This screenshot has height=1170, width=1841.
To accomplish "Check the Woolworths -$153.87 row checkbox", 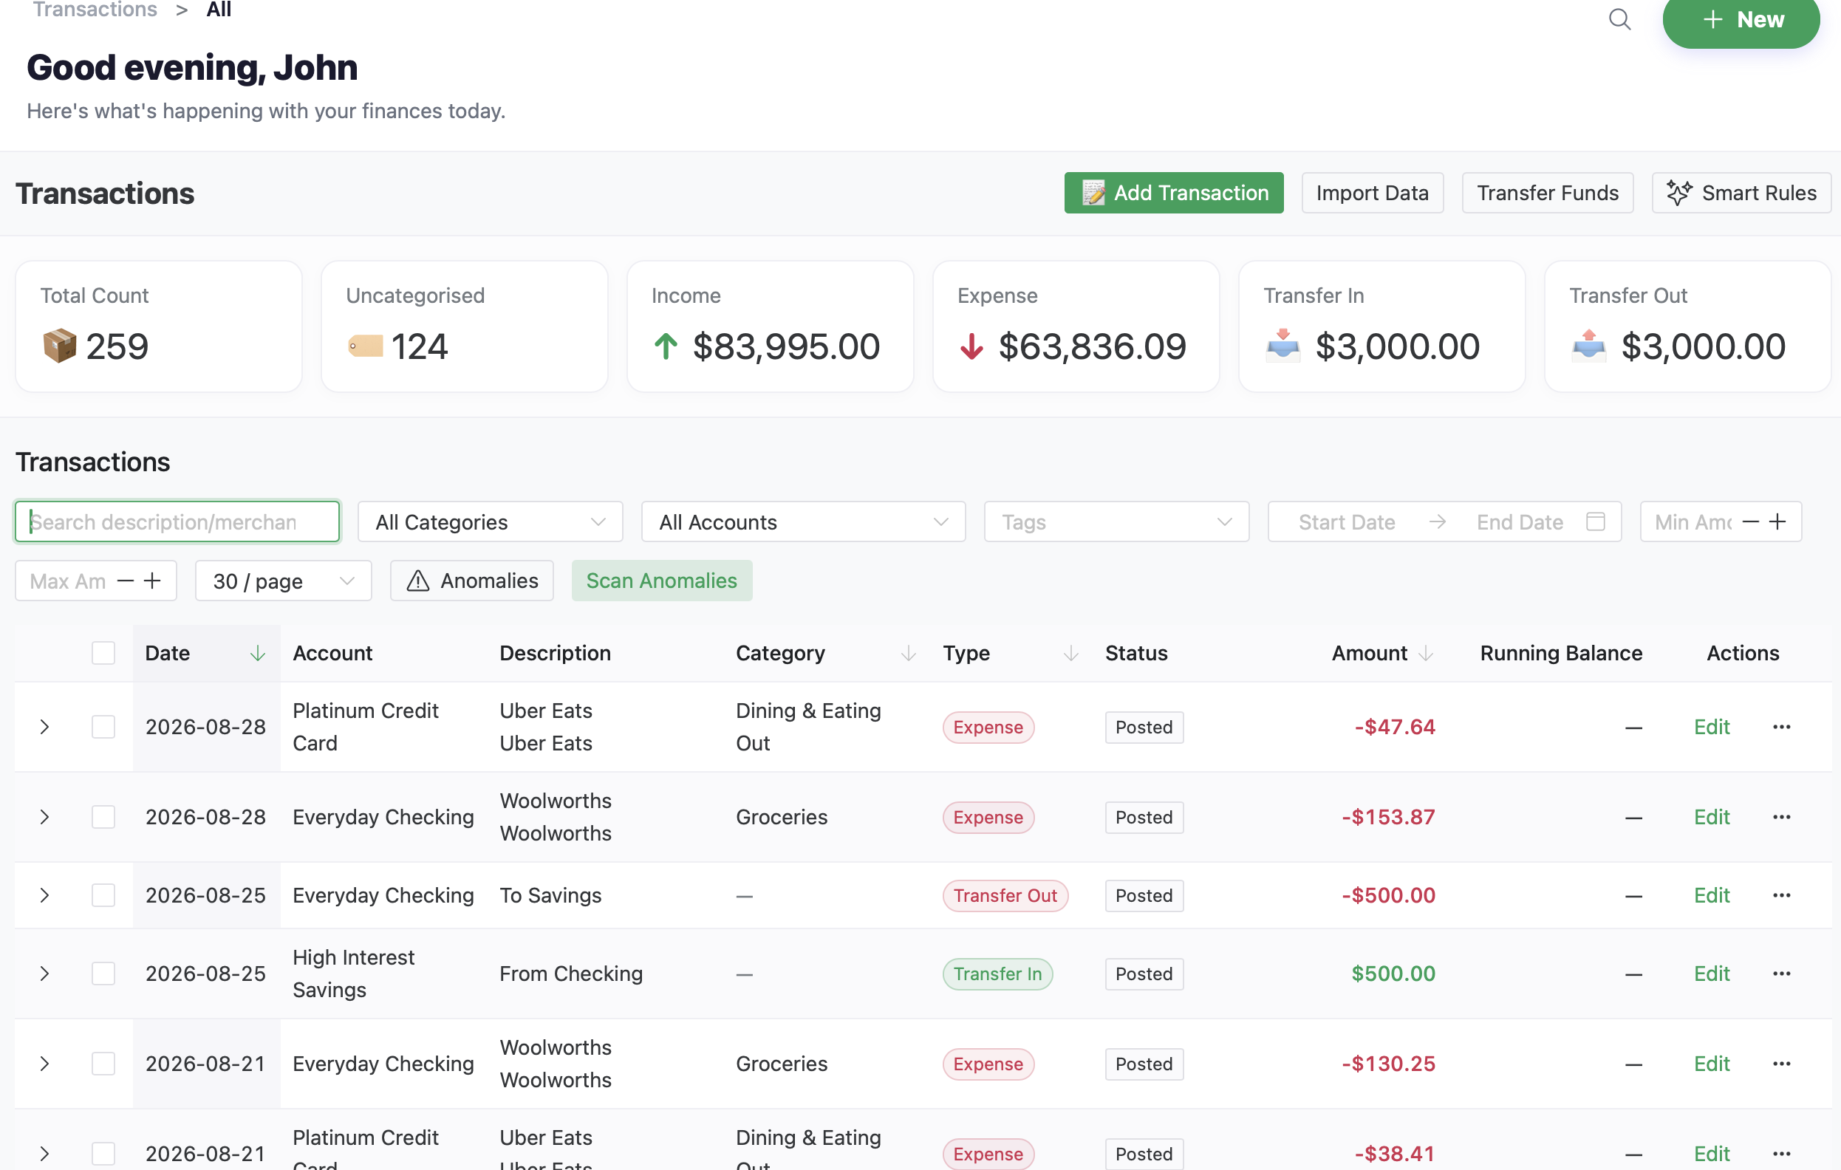I will [103, 817].
